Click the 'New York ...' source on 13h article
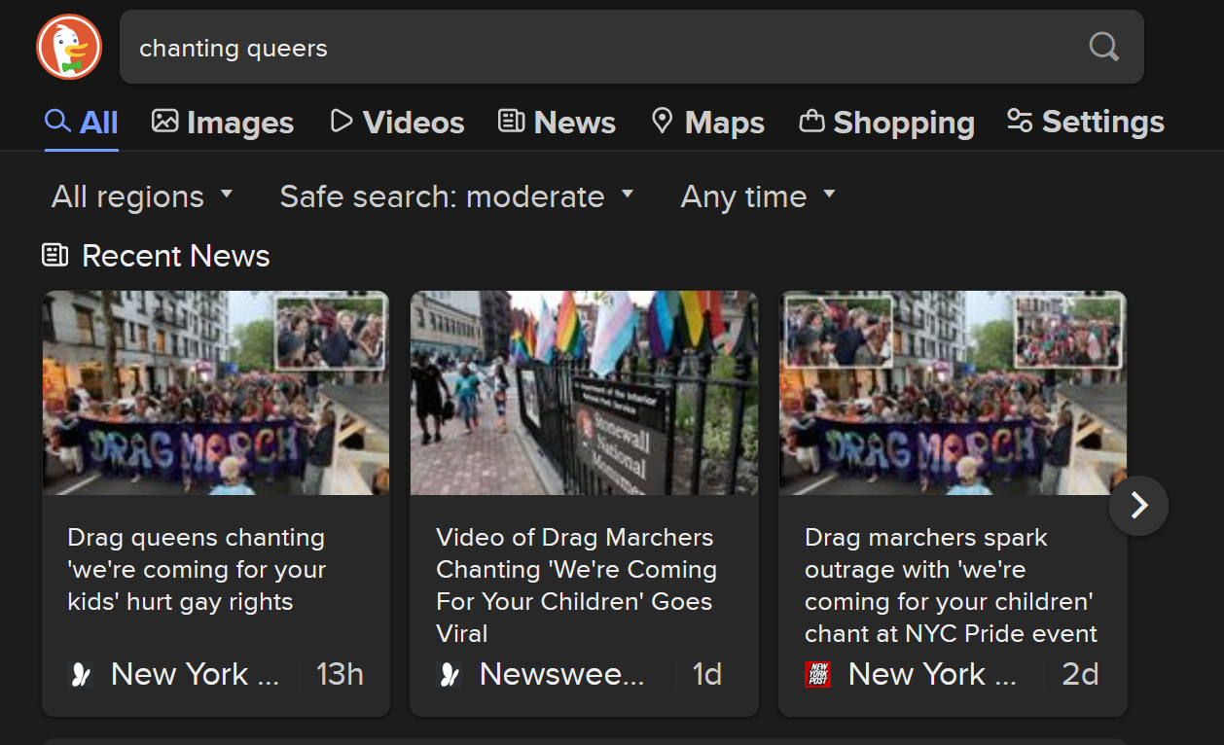 coord(195,674)
